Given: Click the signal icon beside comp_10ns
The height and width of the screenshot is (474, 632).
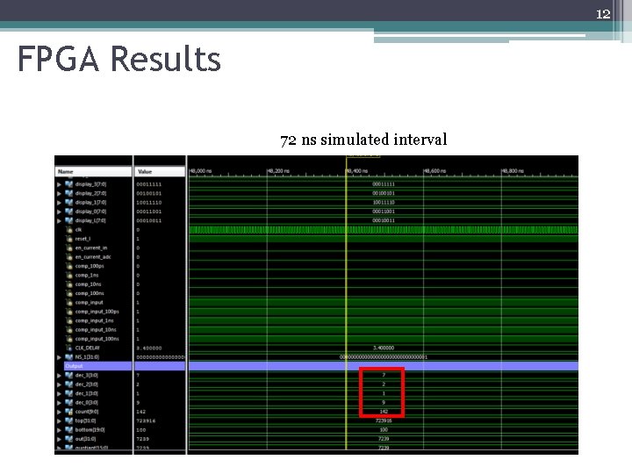Looking at the screenshot, I should coord(69,284).
